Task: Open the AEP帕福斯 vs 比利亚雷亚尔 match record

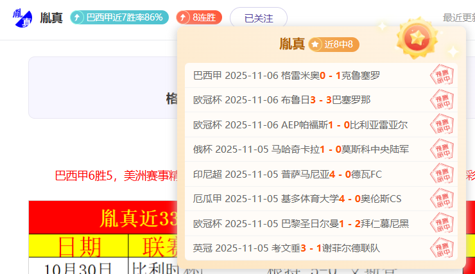Action: coord(300,125)
